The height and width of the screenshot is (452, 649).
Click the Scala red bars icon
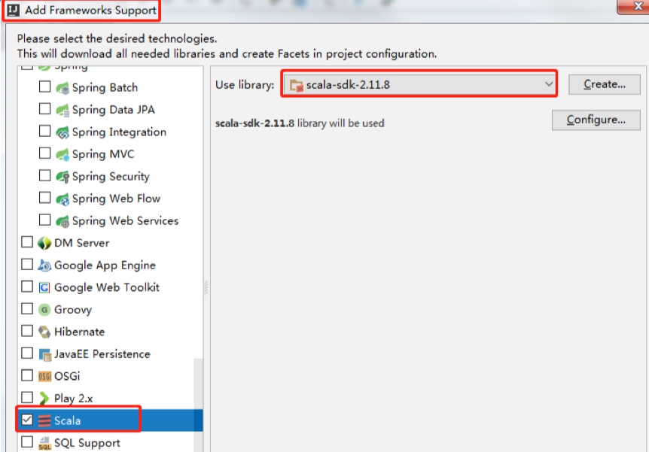pos(44,420)
